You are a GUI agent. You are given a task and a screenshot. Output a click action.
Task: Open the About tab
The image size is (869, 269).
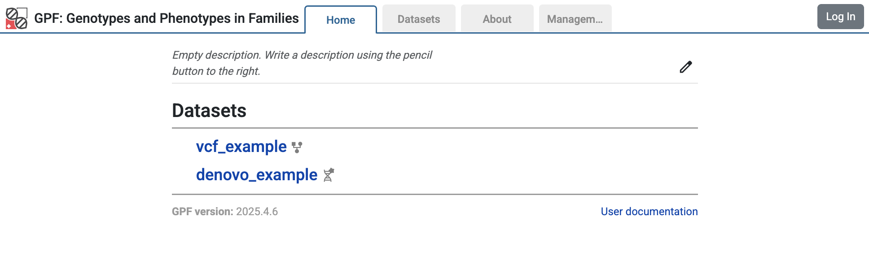496,19
